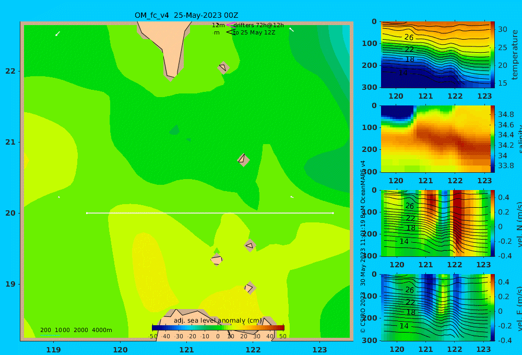Click the magenta drifter arrow legend symbol
The height and width of the screenshot is (355, 522).
(x=231, y=25)
